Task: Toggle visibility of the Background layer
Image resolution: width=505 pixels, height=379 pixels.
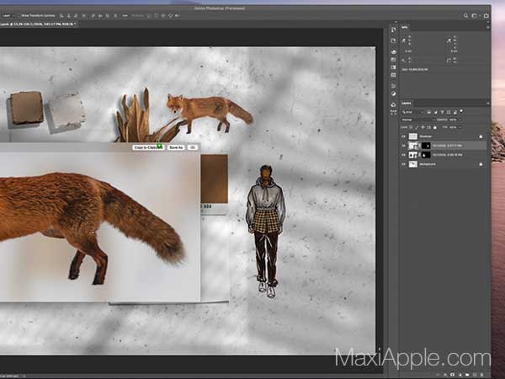Action: (403, 164)
